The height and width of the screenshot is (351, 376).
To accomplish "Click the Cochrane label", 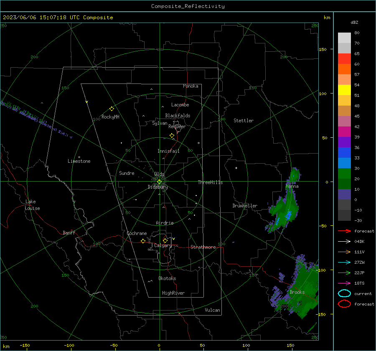I will (137, 233).
